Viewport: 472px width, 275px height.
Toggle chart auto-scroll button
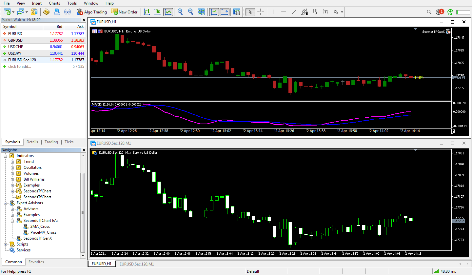(225, 12)
